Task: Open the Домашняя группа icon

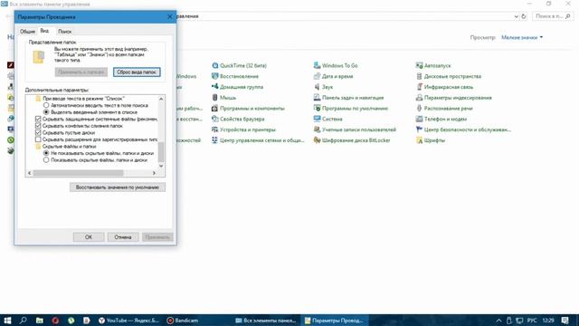Action: (215, 87)
